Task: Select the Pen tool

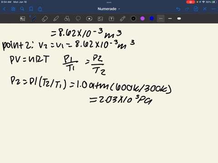Action: pos(34,19)
